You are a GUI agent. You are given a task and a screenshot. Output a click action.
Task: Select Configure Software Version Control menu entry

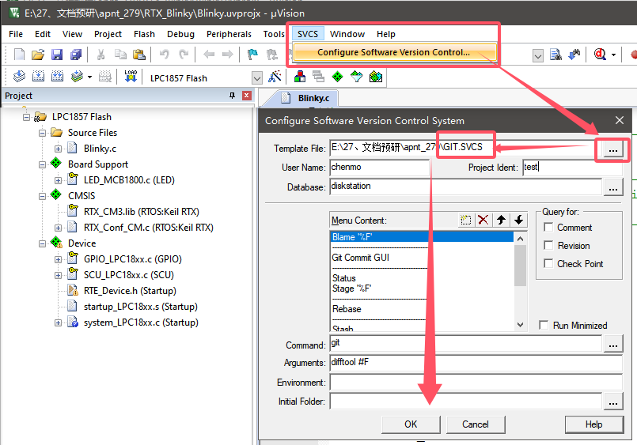click(x=393, y=53)
